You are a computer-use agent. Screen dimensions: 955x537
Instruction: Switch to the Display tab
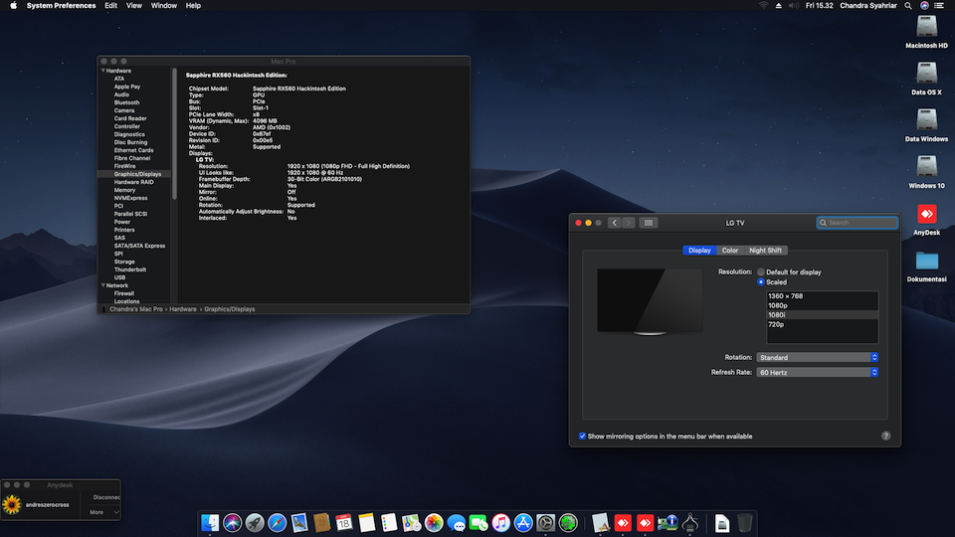[699, 251]
